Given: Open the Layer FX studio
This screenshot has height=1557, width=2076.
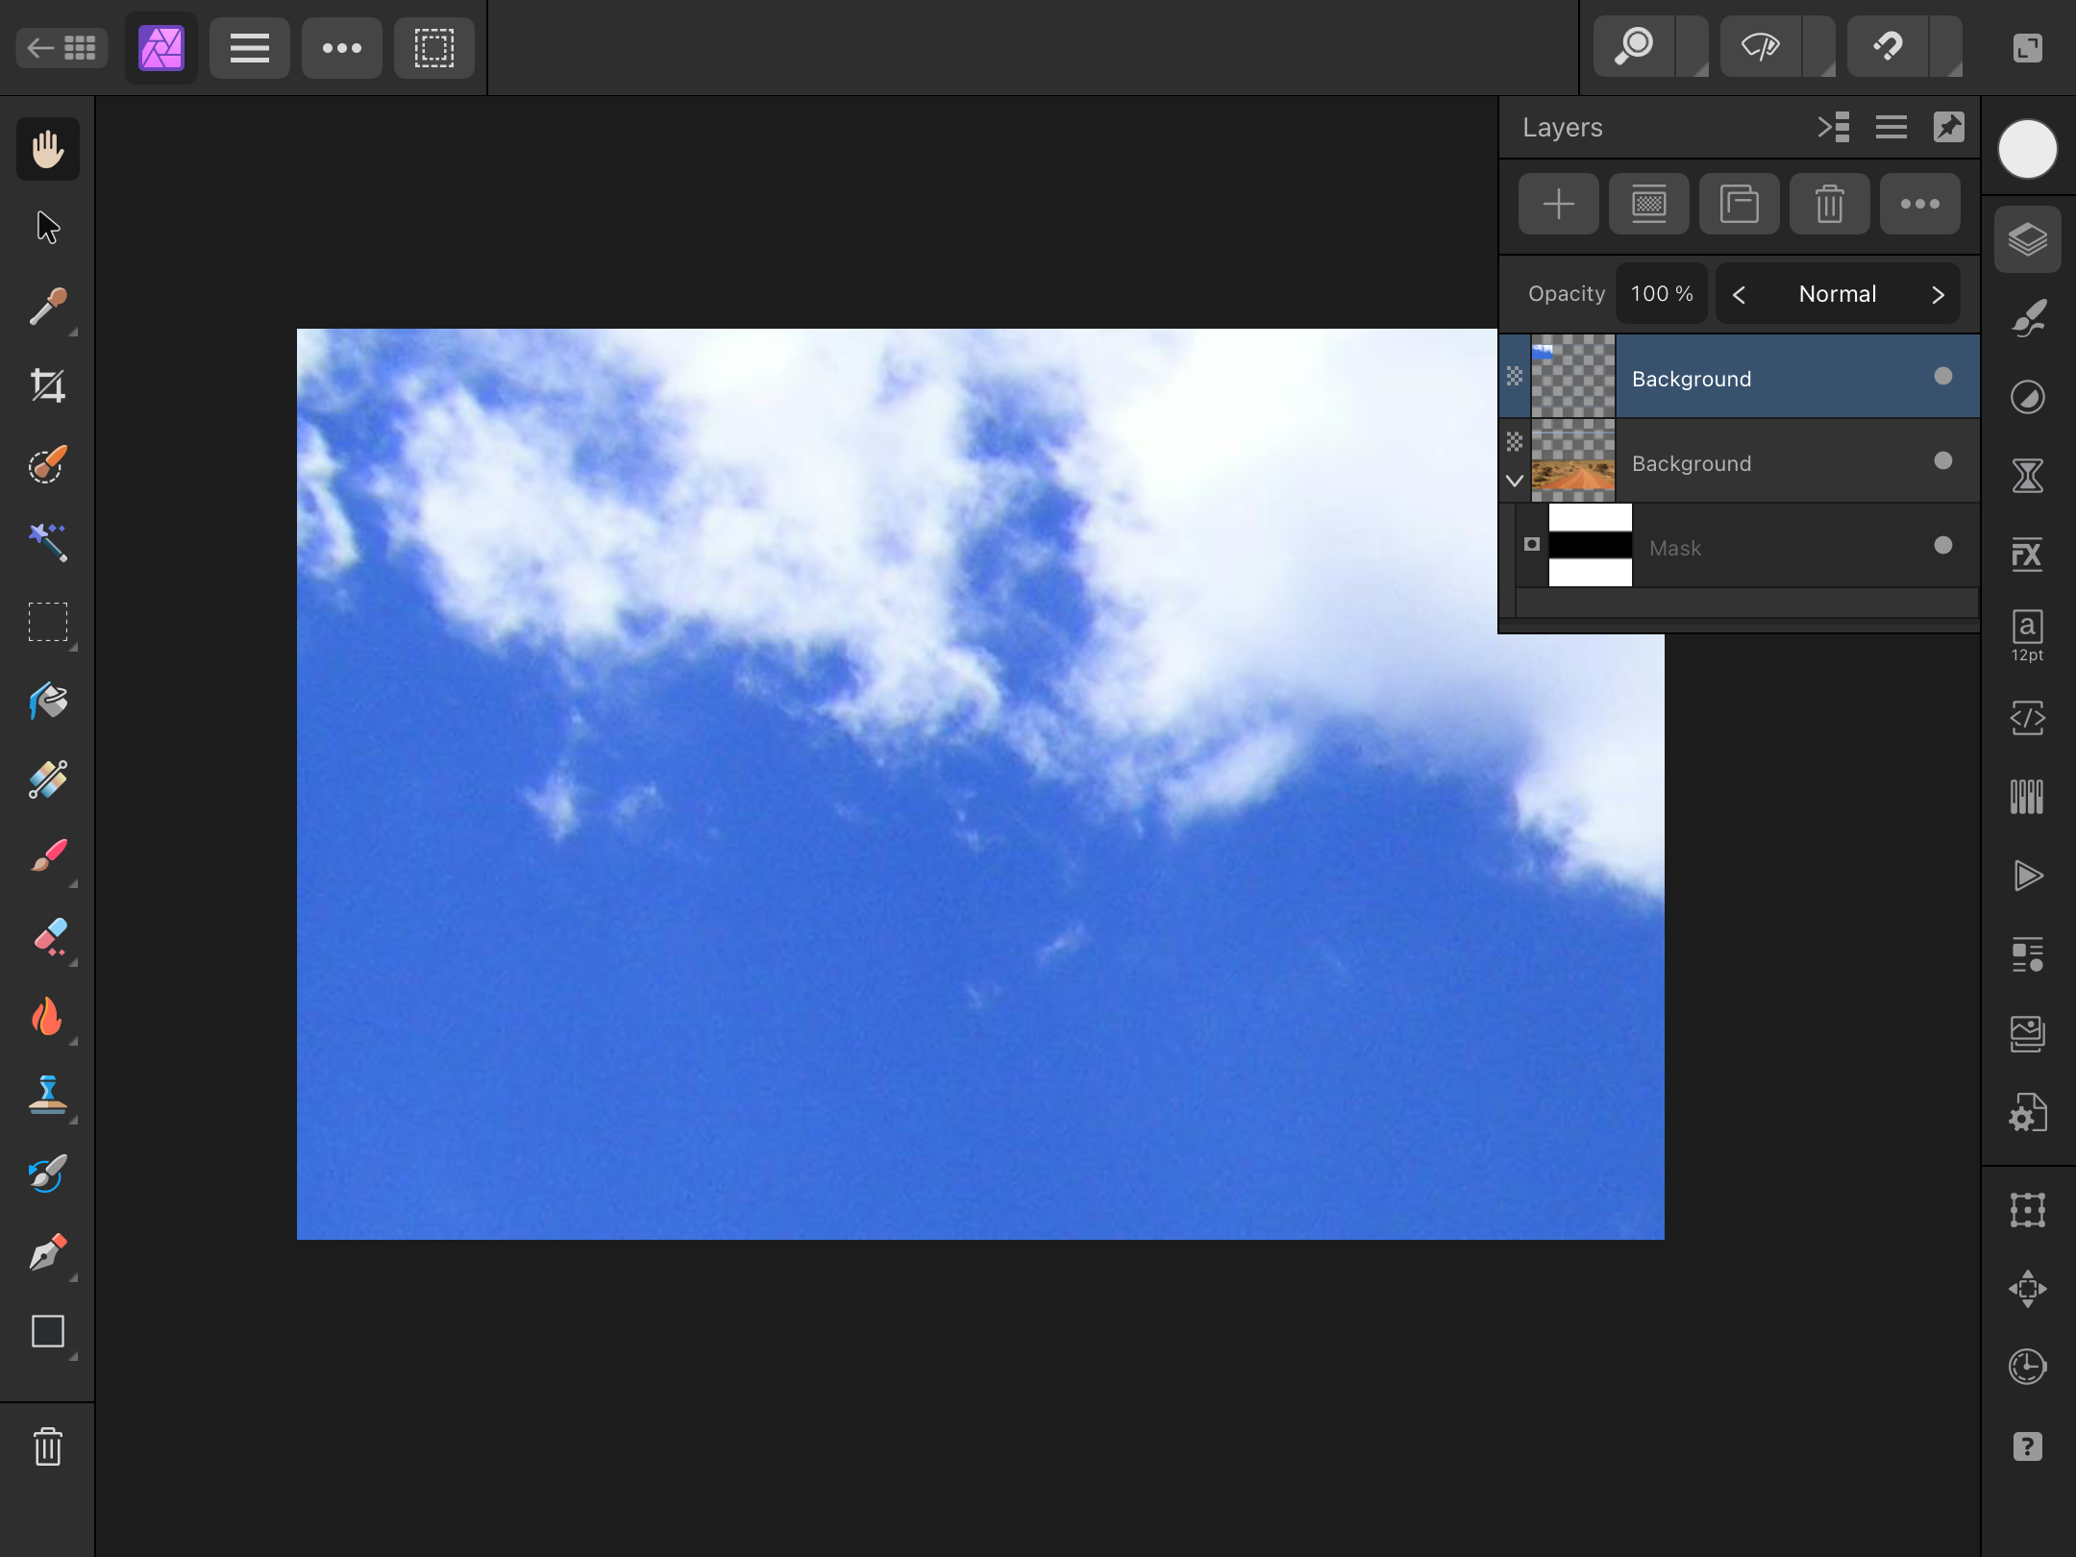Looking at the screenshot, I should pos(2028,555).
